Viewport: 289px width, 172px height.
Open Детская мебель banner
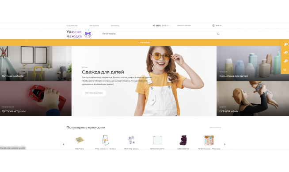pos(36,63)
